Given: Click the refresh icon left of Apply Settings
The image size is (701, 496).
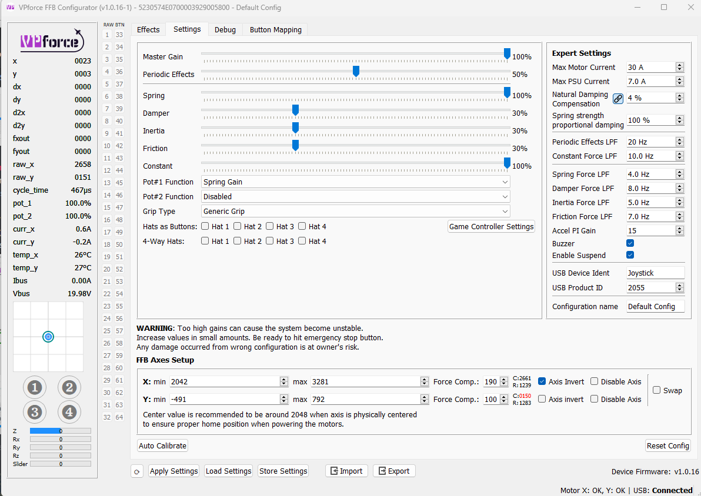Looking at the screenshot, I should point(137,471).
